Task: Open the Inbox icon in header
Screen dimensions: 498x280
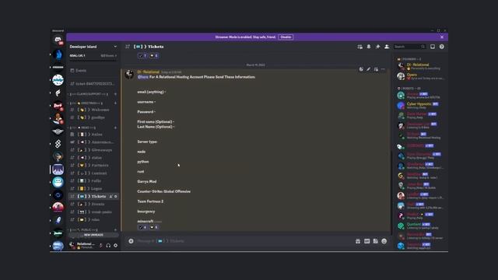Action: click(x=433, y=47)
